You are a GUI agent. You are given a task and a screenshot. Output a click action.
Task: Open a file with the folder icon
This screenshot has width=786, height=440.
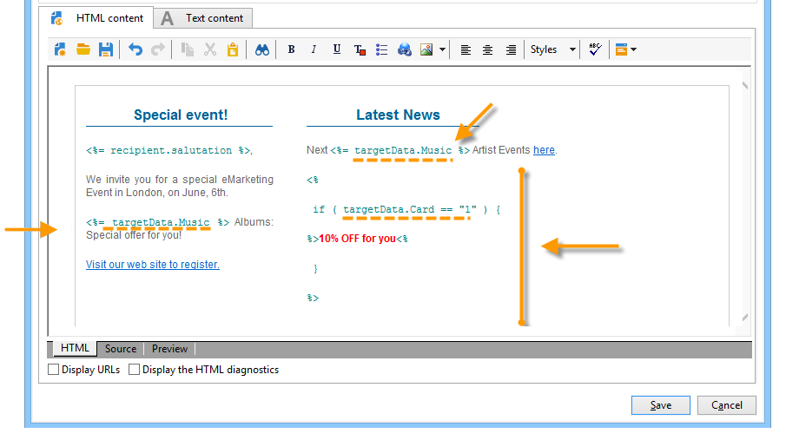click(83, 49)
